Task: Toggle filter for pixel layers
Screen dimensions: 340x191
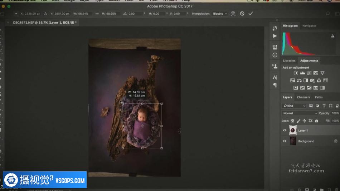Action: pos(311,106)
